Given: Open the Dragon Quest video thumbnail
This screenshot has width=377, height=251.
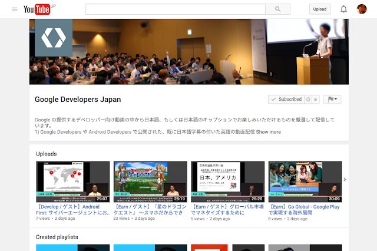Looking at the screenshot, I should coord(150,181).
